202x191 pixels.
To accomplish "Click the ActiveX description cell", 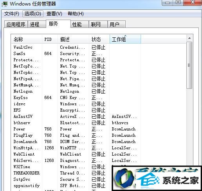I will 72,116.
